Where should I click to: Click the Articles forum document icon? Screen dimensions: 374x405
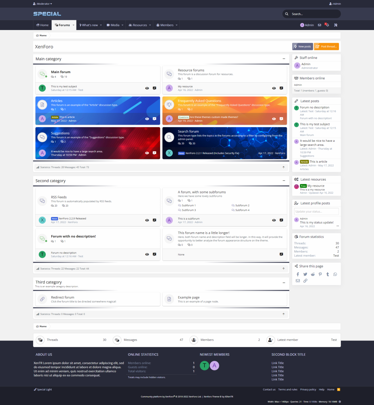click(42, 104)
